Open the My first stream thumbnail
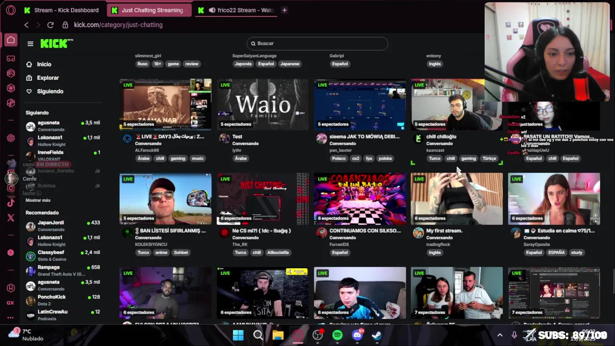Viewport: 615px width, 346px height. (457, 199)
